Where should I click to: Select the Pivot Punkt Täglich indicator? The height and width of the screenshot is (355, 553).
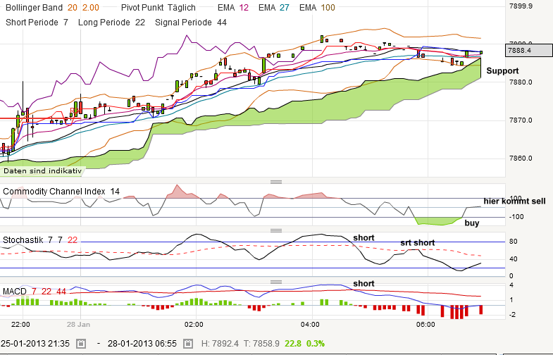159,8
